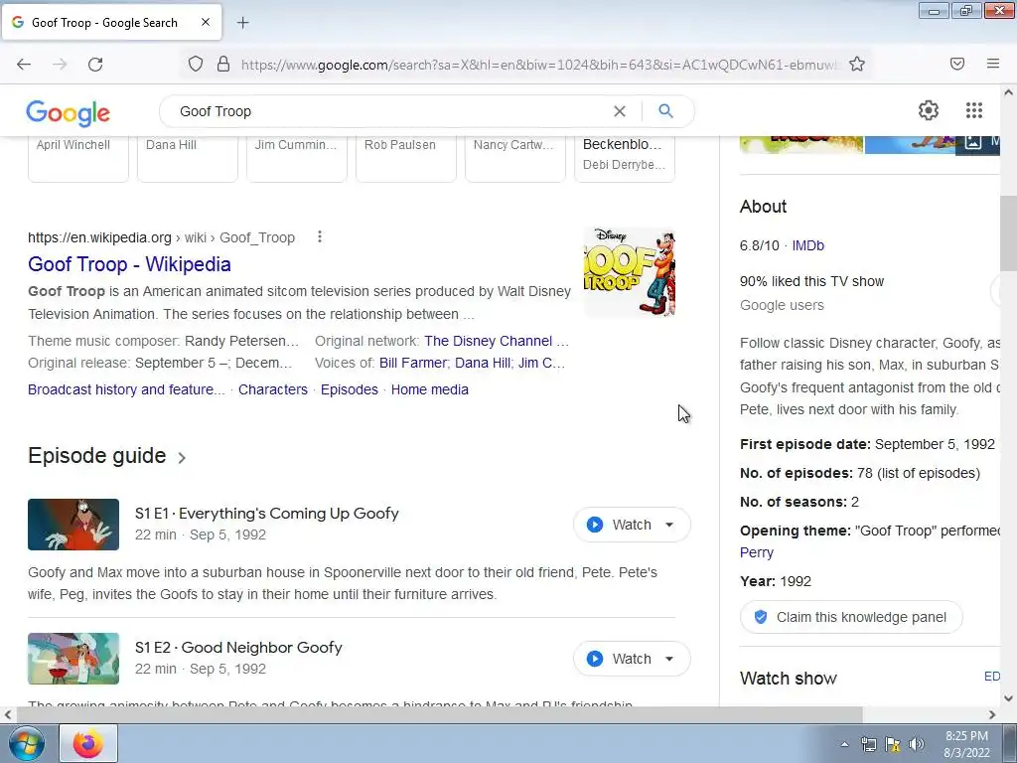Click the forward navigation arrow
Image resolution: width=1017 pixels, height=763 pixels.
[x=60, y=64]
